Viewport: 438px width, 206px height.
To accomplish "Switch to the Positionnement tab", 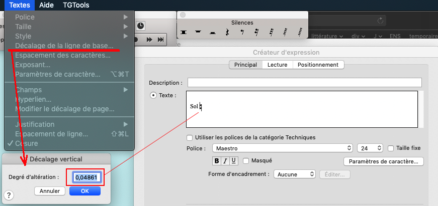I will (x=318, y=65).
